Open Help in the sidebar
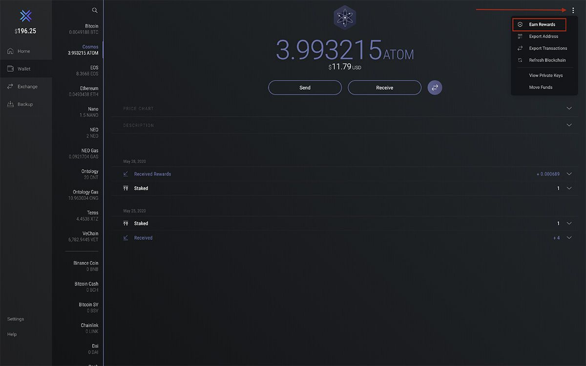This screenshot has height=366, width=586. [12, 334]
